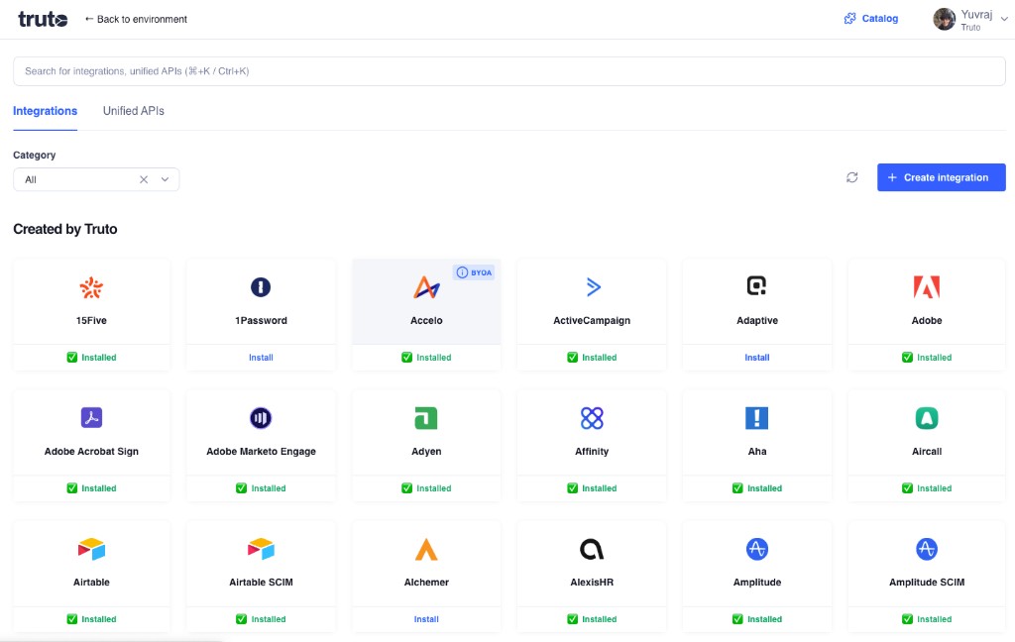1015x642 pixels.
Task: Click the Airtable logo icon
Action: point(91,549)
